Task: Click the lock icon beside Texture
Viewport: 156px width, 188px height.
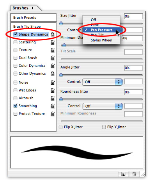Action: coord(53,50)
